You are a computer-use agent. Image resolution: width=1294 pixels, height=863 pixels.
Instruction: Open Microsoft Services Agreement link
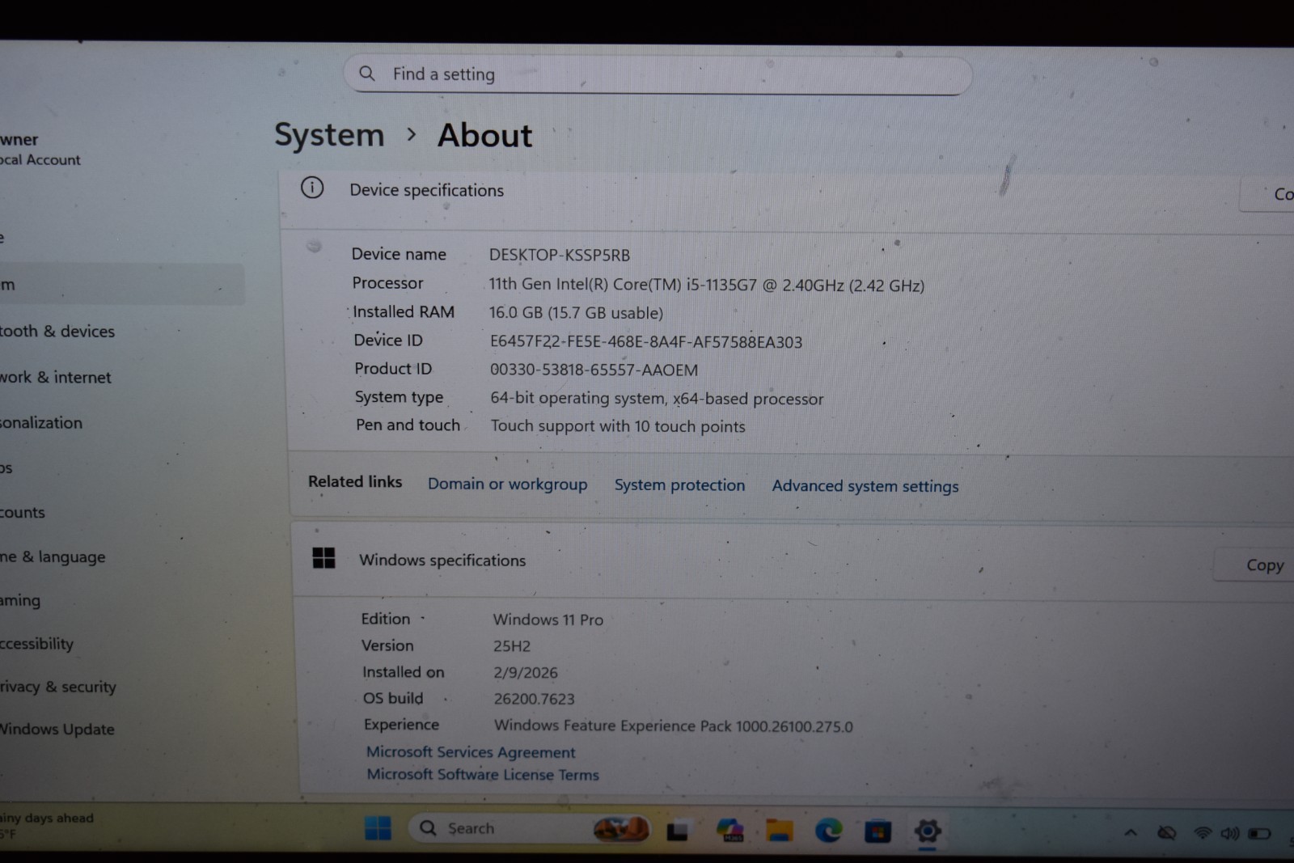coord(471,752)
